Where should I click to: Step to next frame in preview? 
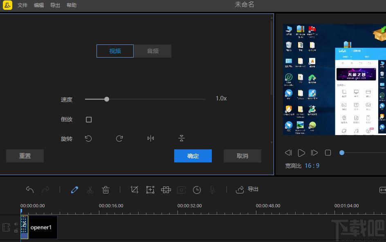click(314, 153)
